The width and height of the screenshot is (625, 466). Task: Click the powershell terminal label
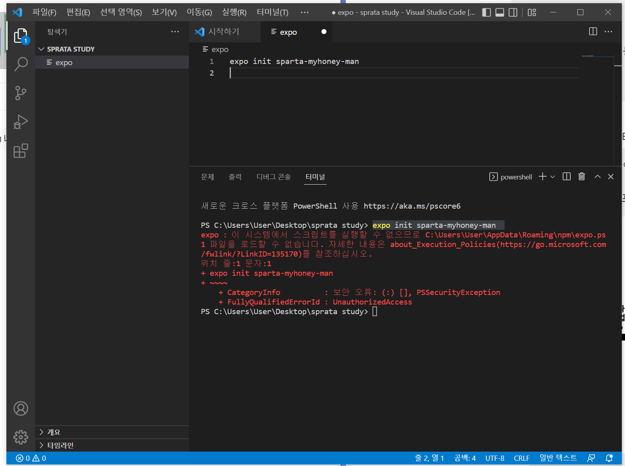pos(516,177)
